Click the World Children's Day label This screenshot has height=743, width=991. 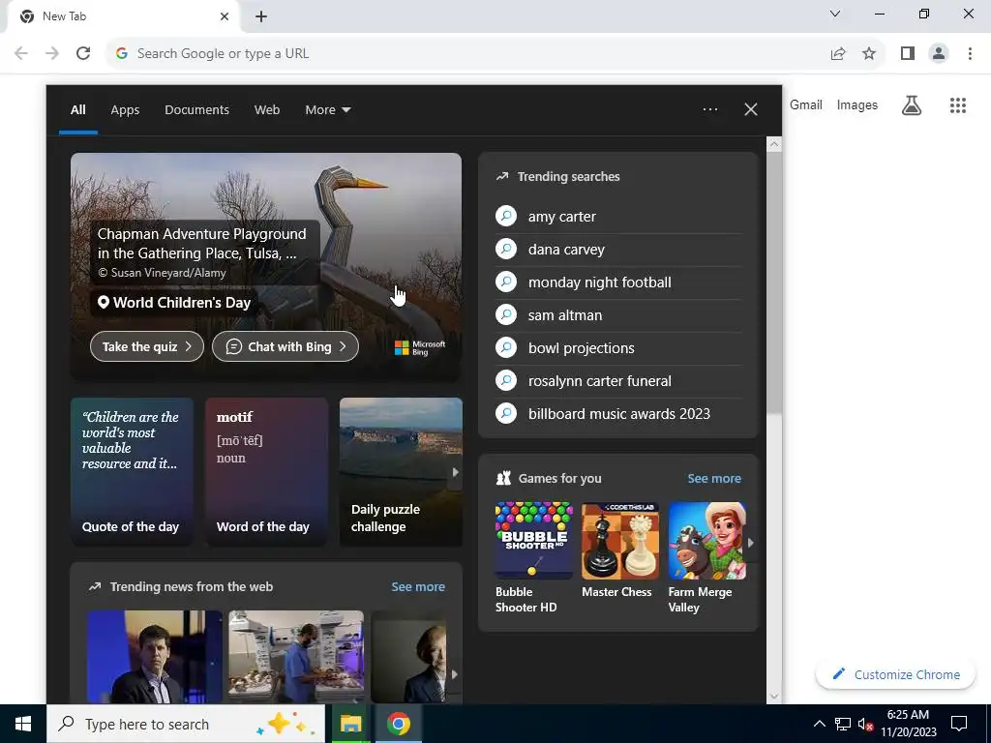point(174,303)
